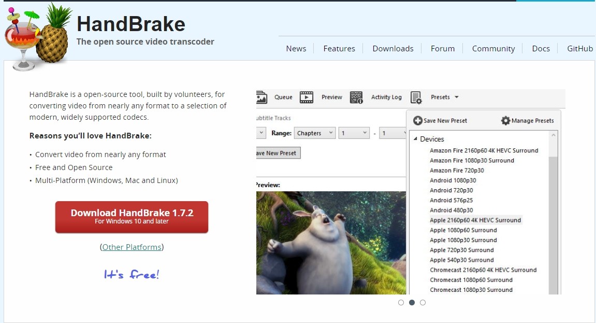
Task: Open the Range type combo box showing Chapters
Action: click(x=314, y=133)
